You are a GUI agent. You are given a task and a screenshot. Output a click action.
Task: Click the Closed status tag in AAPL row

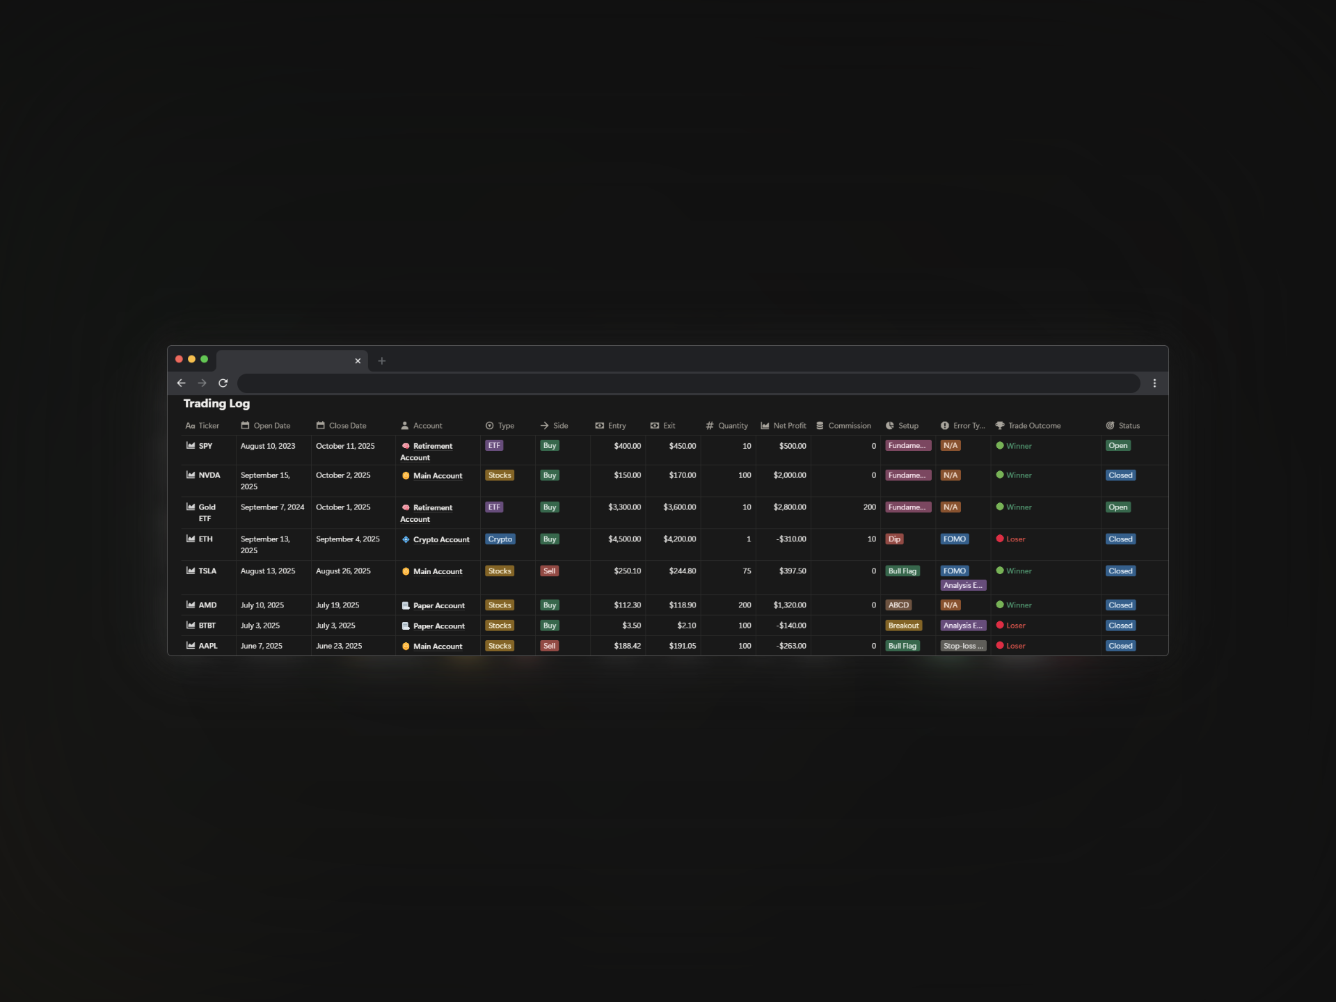(1120, 646)
